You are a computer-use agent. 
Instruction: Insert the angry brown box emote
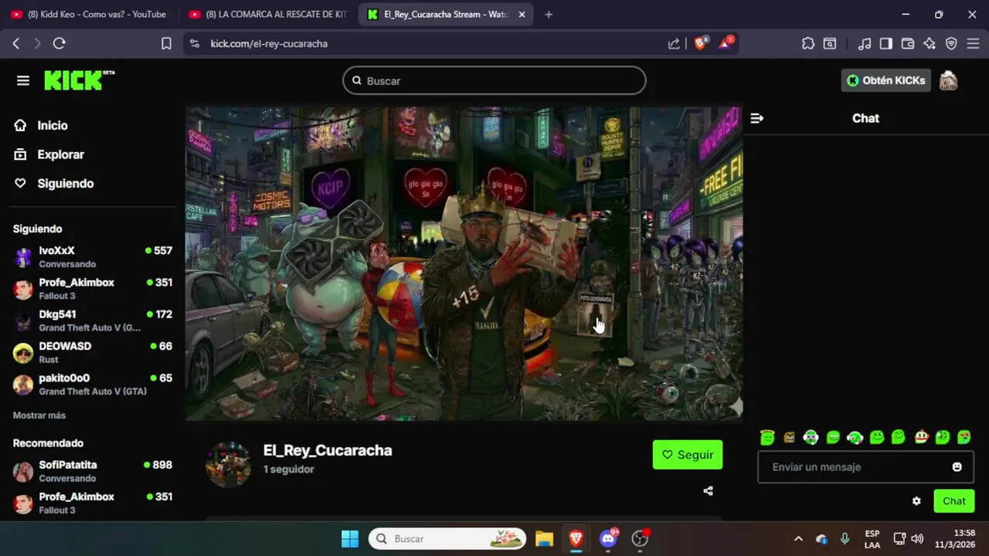[789, 437]
